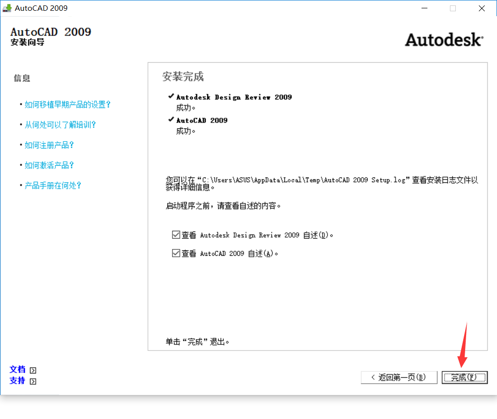Click the AutoCAD installer icon in title bar

coord(7,8)
